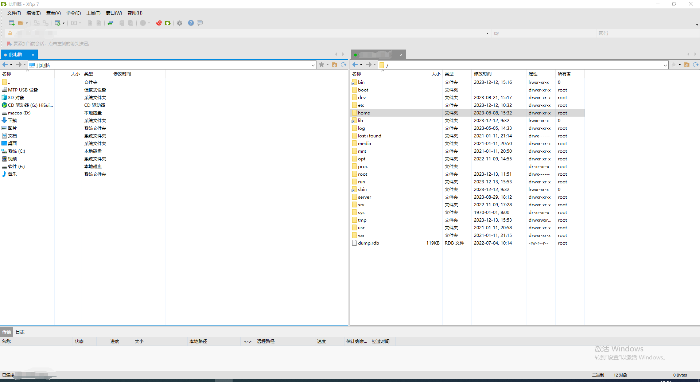Open the 命令(C) menu

click(73, 13)
